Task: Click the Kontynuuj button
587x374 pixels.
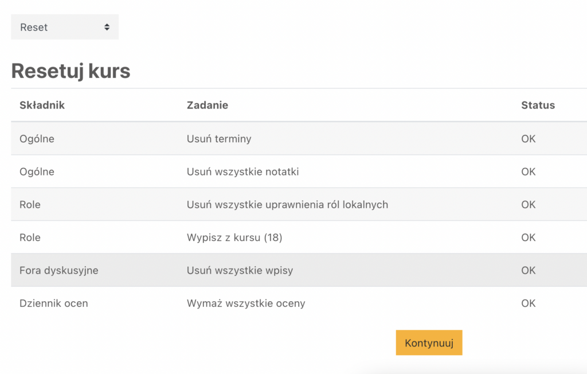Action: point(429,342)
